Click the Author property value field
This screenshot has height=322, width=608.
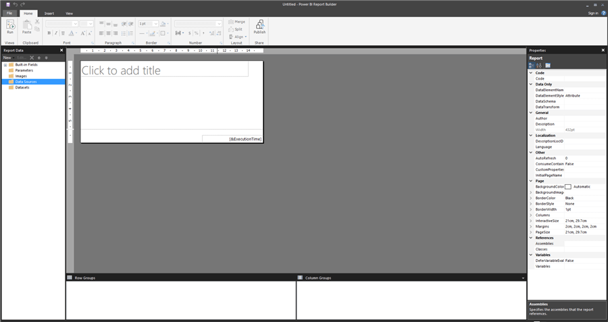[x=584, y=119]
